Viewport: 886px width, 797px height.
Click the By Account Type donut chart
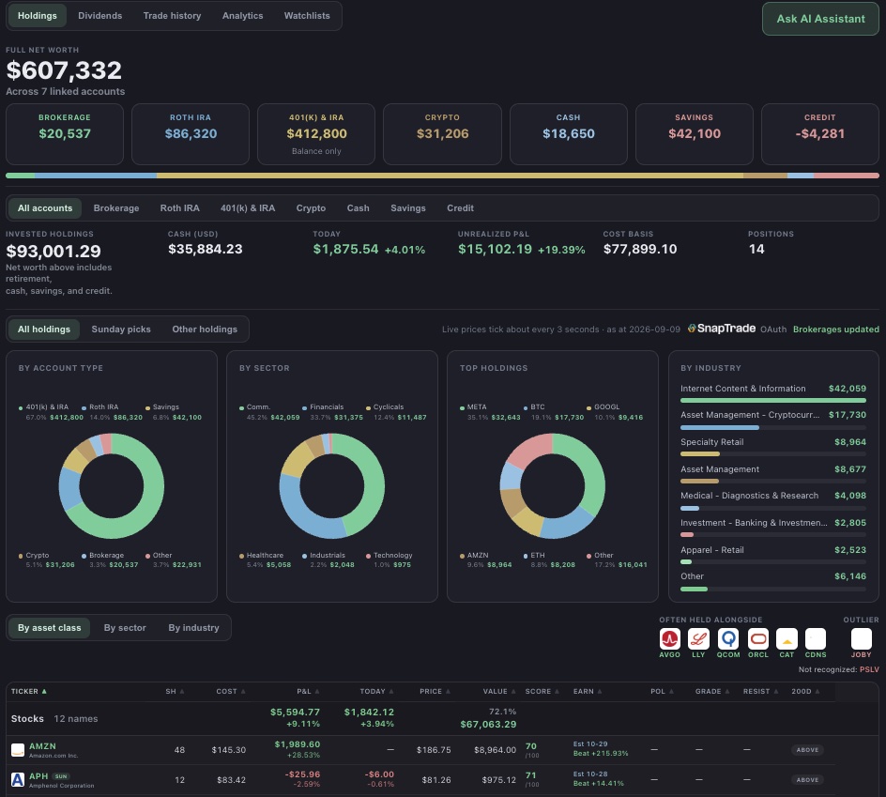(112, 486)
